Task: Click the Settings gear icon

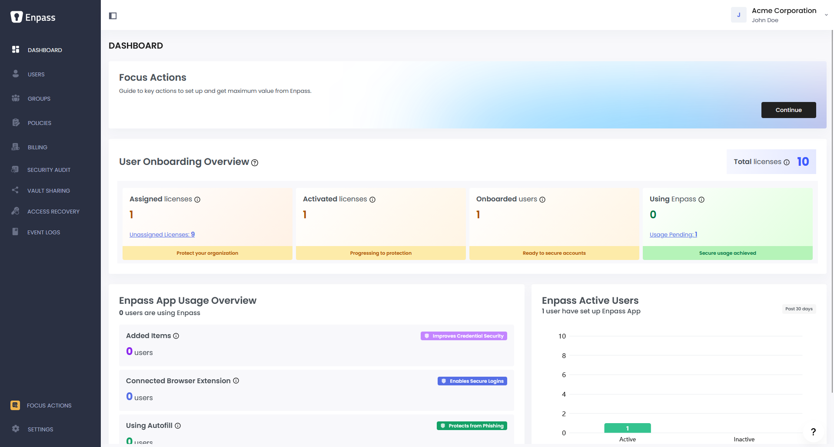Action: pos(16,429)
